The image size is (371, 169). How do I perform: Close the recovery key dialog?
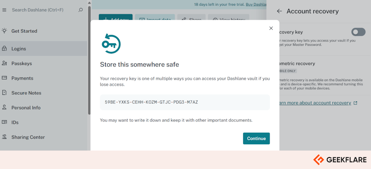pos(271,28)
